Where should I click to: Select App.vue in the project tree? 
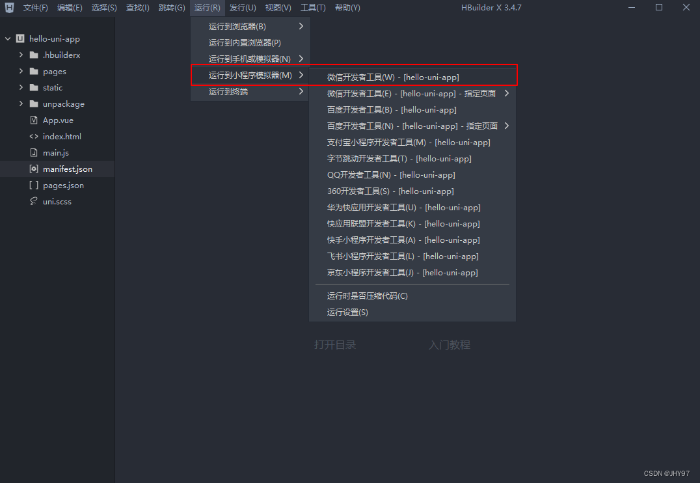57,120
